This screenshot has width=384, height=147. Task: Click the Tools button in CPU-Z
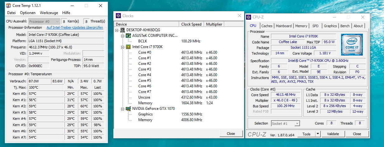click(x=306, y=134)
